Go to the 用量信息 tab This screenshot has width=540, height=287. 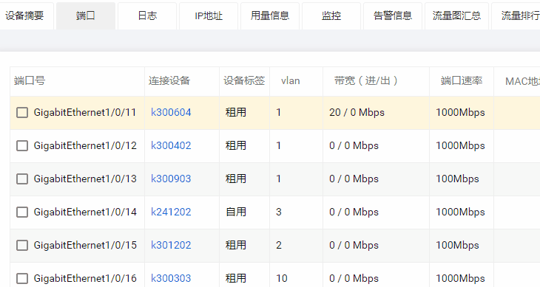270,15
